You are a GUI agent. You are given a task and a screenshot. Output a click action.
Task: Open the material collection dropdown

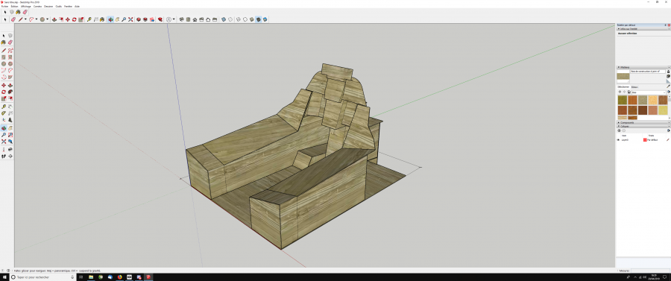649,92
